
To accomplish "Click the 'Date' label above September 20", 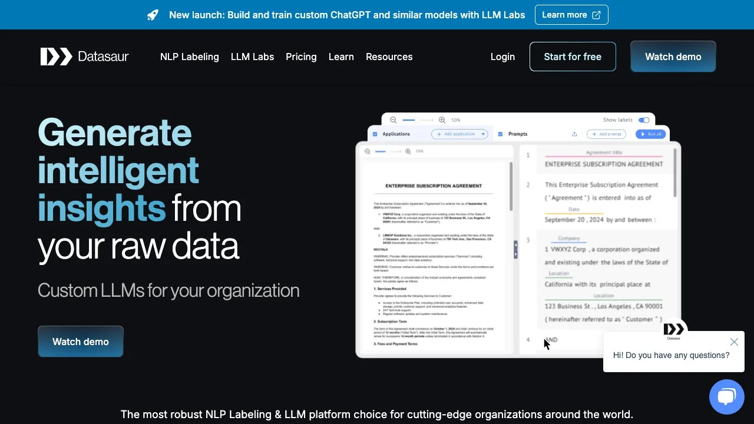I will [x=574, y=209].
